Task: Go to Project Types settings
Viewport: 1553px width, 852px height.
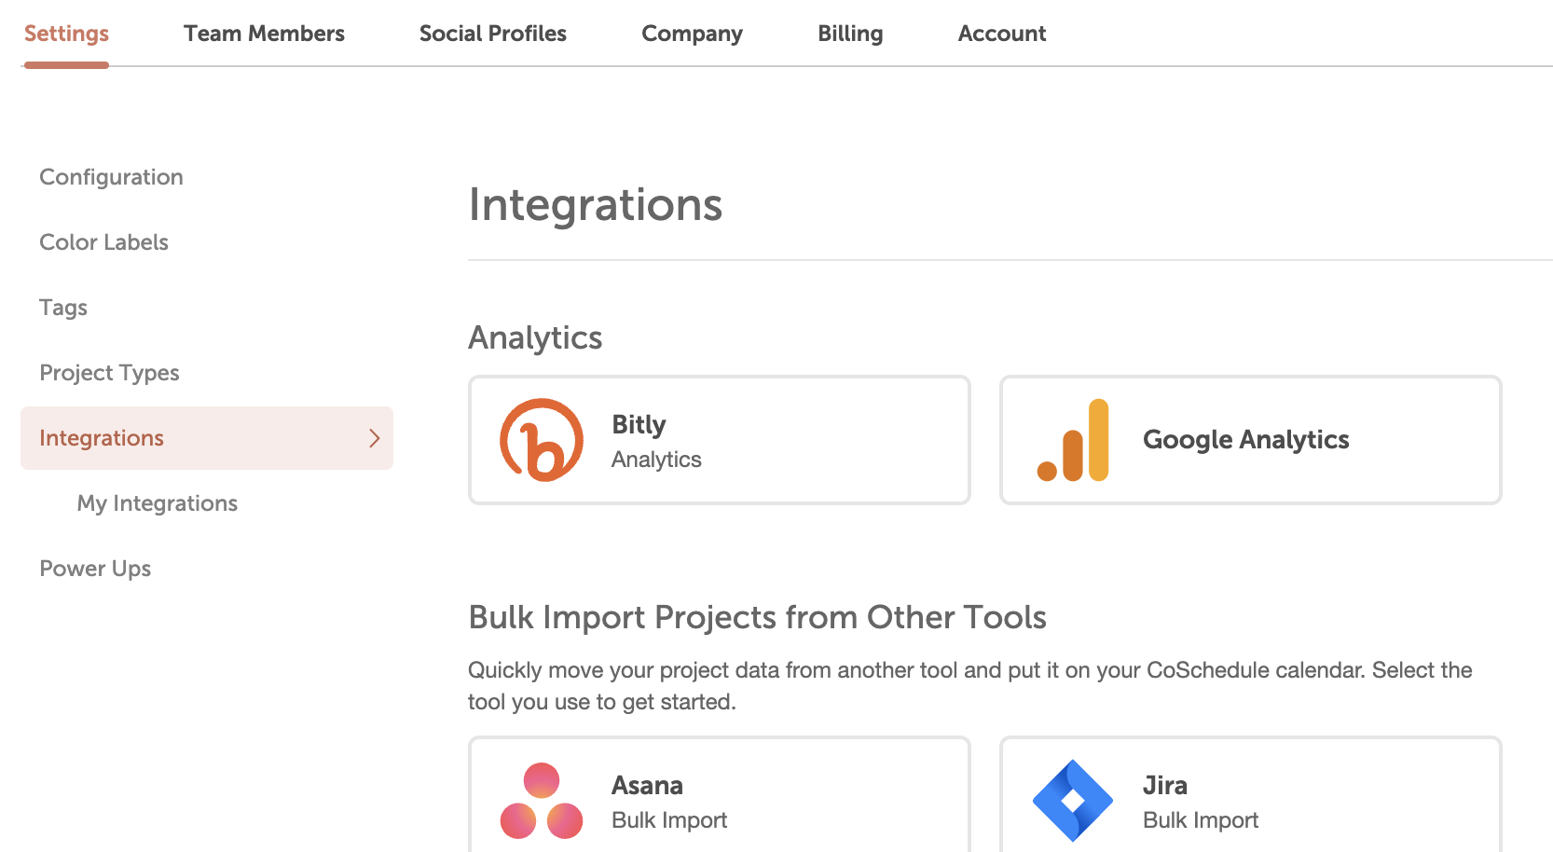Action: [109, 373]
